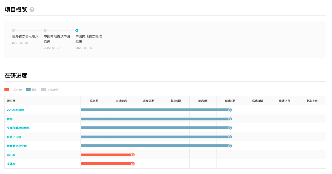Viewport: 332px width, 174px height.
Task: Click the red progress bar for 实体瘤
Action: 106,164
